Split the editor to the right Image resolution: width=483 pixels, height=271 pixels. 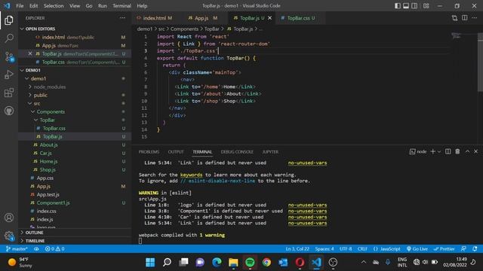click(x=465, y=18)
